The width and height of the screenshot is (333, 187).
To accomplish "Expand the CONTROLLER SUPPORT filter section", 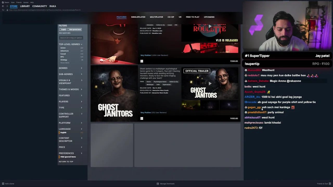I will click(71, 115).
